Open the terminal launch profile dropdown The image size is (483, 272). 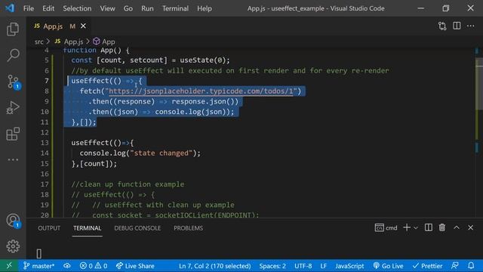point(416,228)
